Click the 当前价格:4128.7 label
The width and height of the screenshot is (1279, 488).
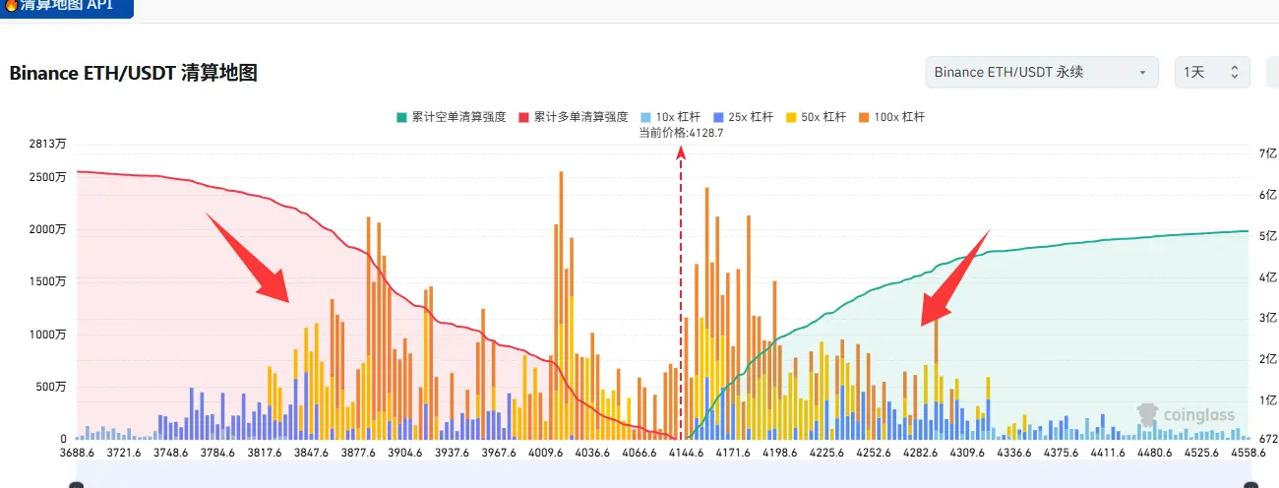pos(681,133)
